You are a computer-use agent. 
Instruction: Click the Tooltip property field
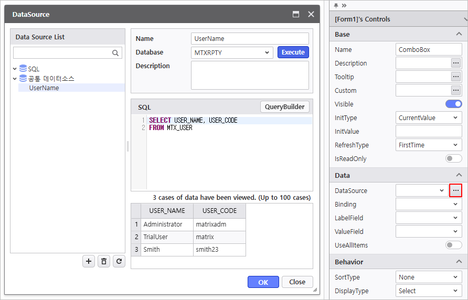pos(423,77)
